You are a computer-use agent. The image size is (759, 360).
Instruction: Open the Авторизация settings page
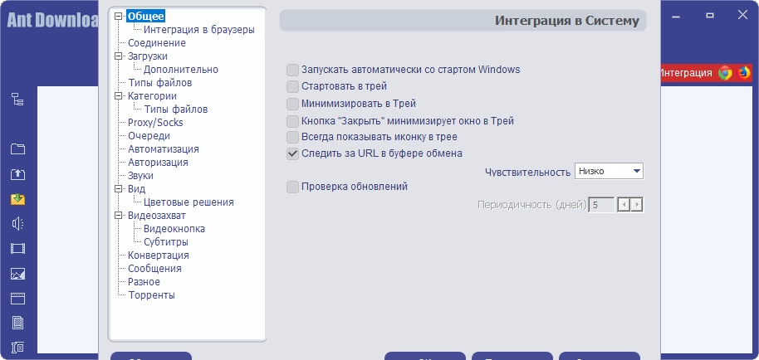point(159,163)
